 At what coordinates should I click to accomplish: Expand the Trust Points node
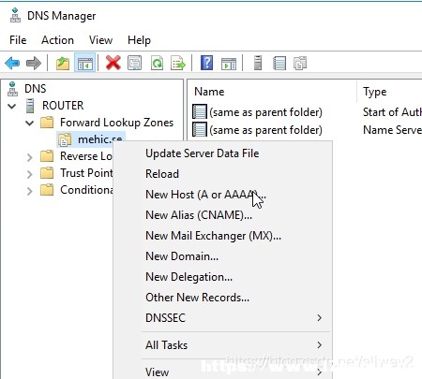[29, 174]
